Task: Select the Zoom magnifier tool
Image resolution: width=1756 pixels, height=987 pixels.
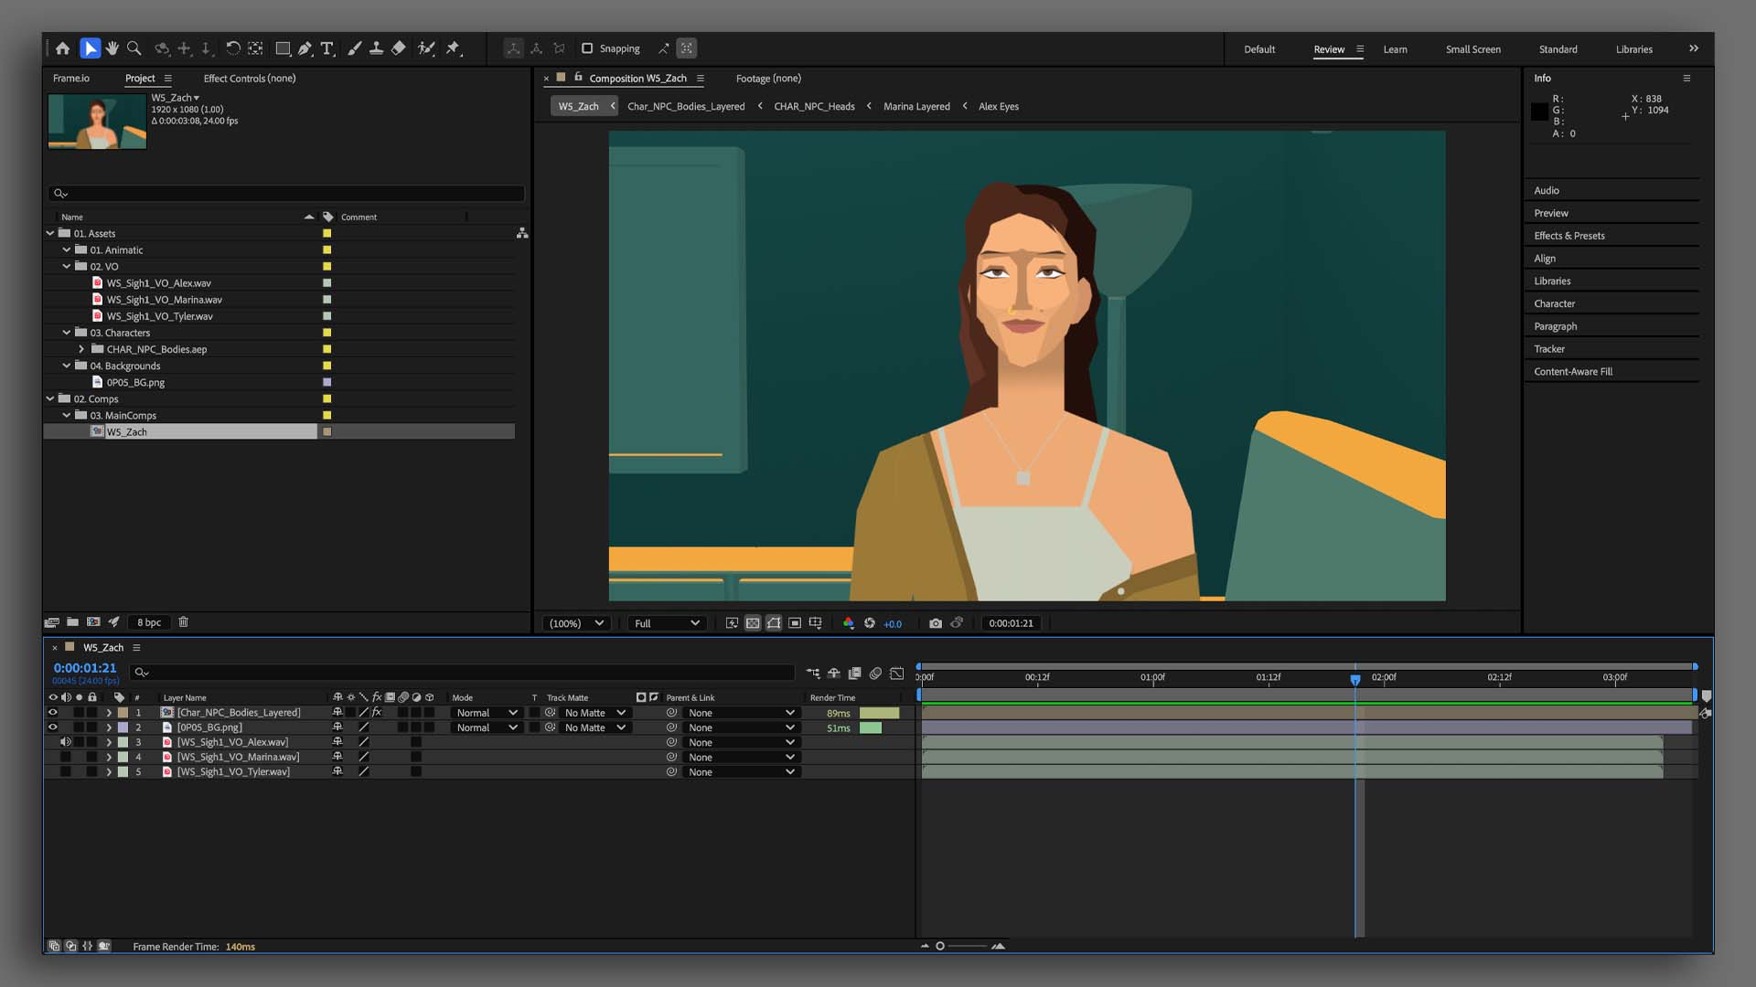Action: pos(134,48)
